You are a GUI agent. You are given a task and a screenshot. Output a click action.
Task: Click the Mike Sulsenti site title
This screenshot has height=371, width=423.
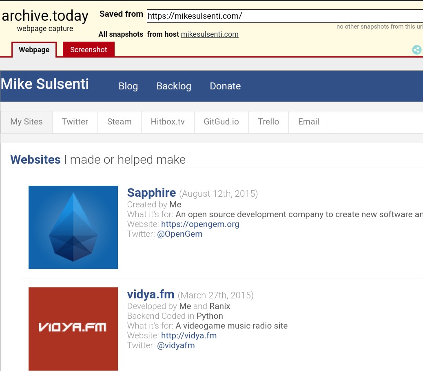pyautogui.click(x=45, y=84)
